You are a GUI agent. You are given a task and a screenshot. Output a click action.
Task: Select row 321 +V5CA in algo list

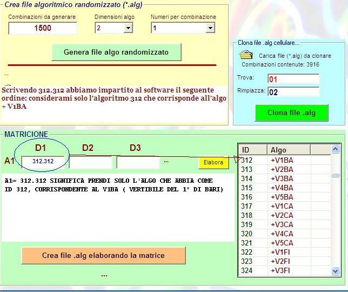[x=285, y=243]
